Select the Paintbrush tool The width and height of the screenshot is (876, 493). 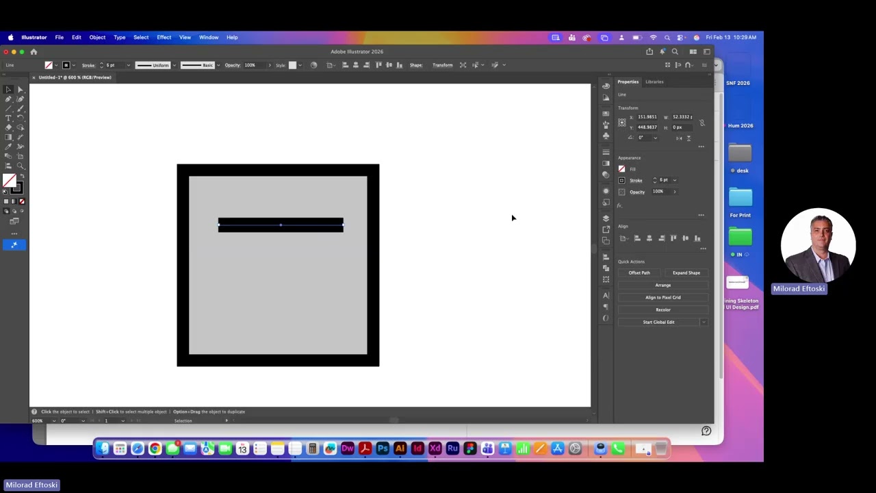21,108
